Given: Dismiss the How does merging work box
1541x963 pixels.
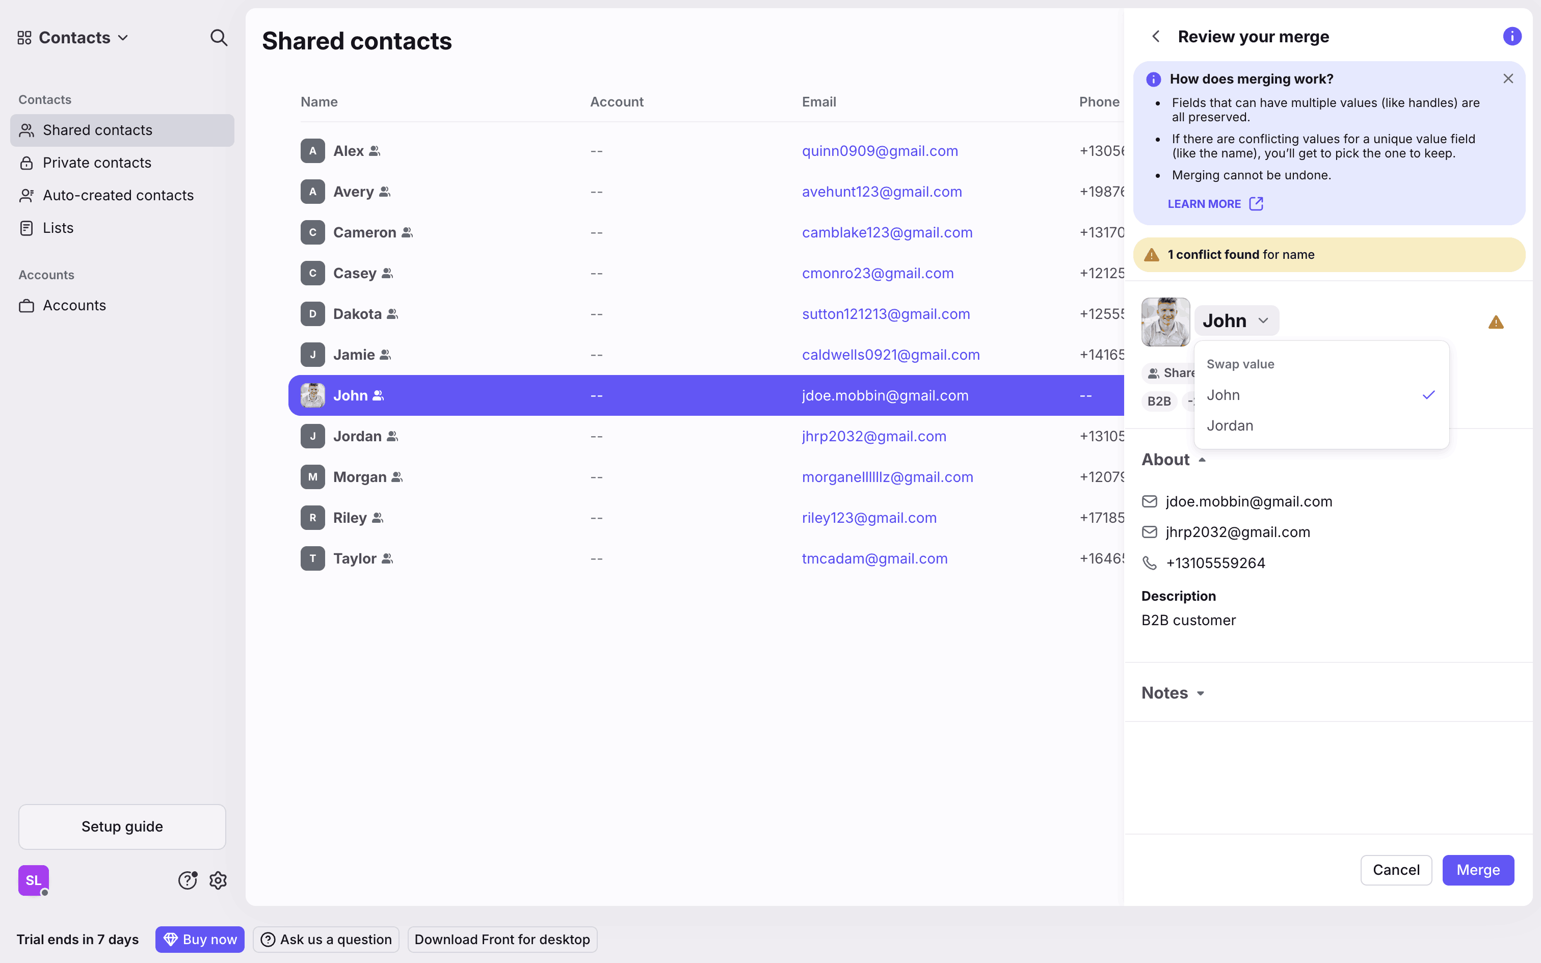Looking at the screenshot, I should (x=1508, y=79).
